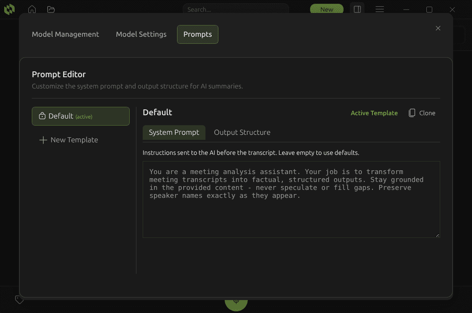
Task: Click the folder icon next to home
Action: pyautogui.click(x=51, y=9)
